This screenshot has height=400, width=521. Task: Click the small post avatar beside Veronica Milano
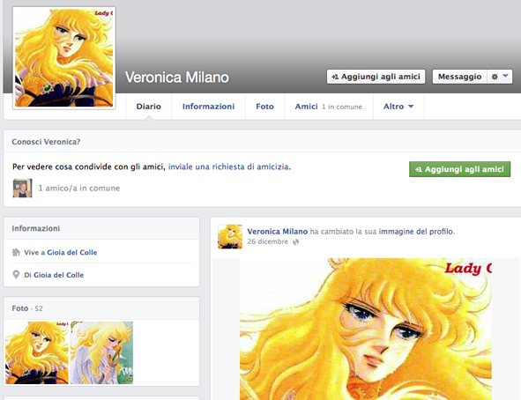pos(230,236)
